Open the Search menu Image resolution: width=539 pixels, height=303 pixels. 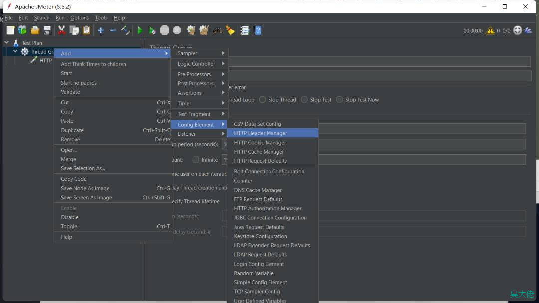pyautogui.click(x=41, y=18)
